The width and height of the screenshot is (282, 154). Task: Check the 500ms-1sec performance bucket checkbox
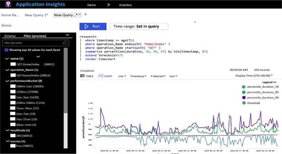[13, 86]
